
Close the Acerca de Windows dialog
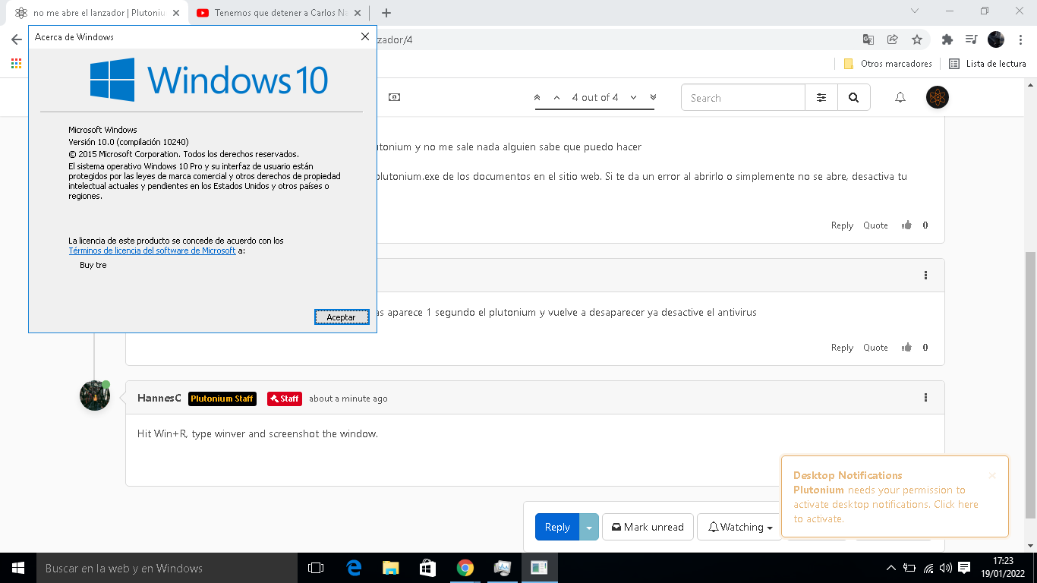(366, 36)
